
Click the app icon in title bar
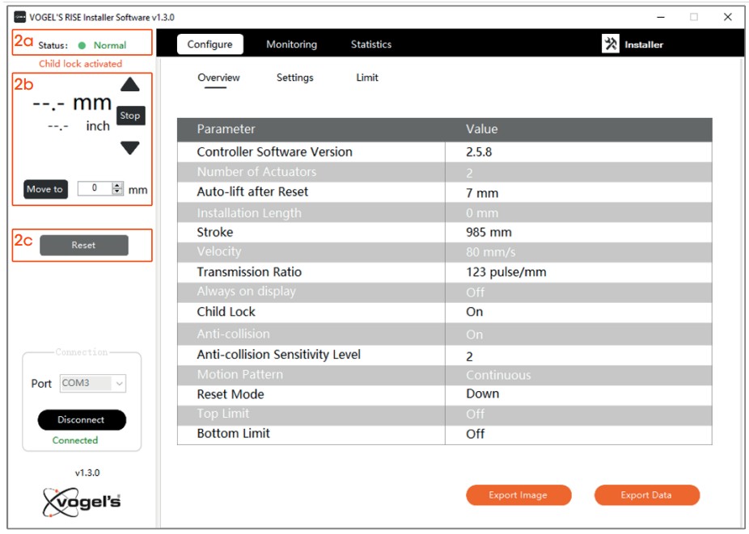[x=20, y=17]
